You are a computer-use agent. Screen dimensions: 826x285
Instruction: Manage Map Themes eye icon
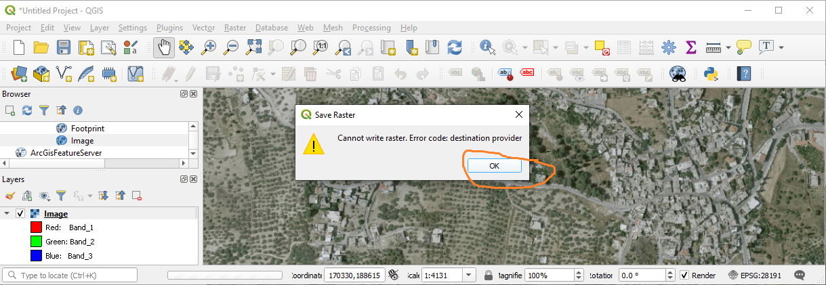click(x=45, y=196)
